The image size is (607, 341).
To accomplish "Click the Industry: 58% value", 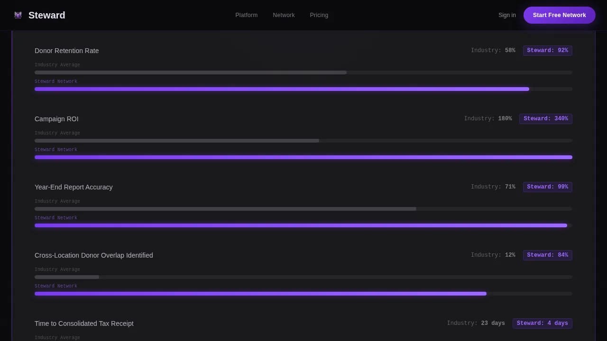I will coord(493,50).
